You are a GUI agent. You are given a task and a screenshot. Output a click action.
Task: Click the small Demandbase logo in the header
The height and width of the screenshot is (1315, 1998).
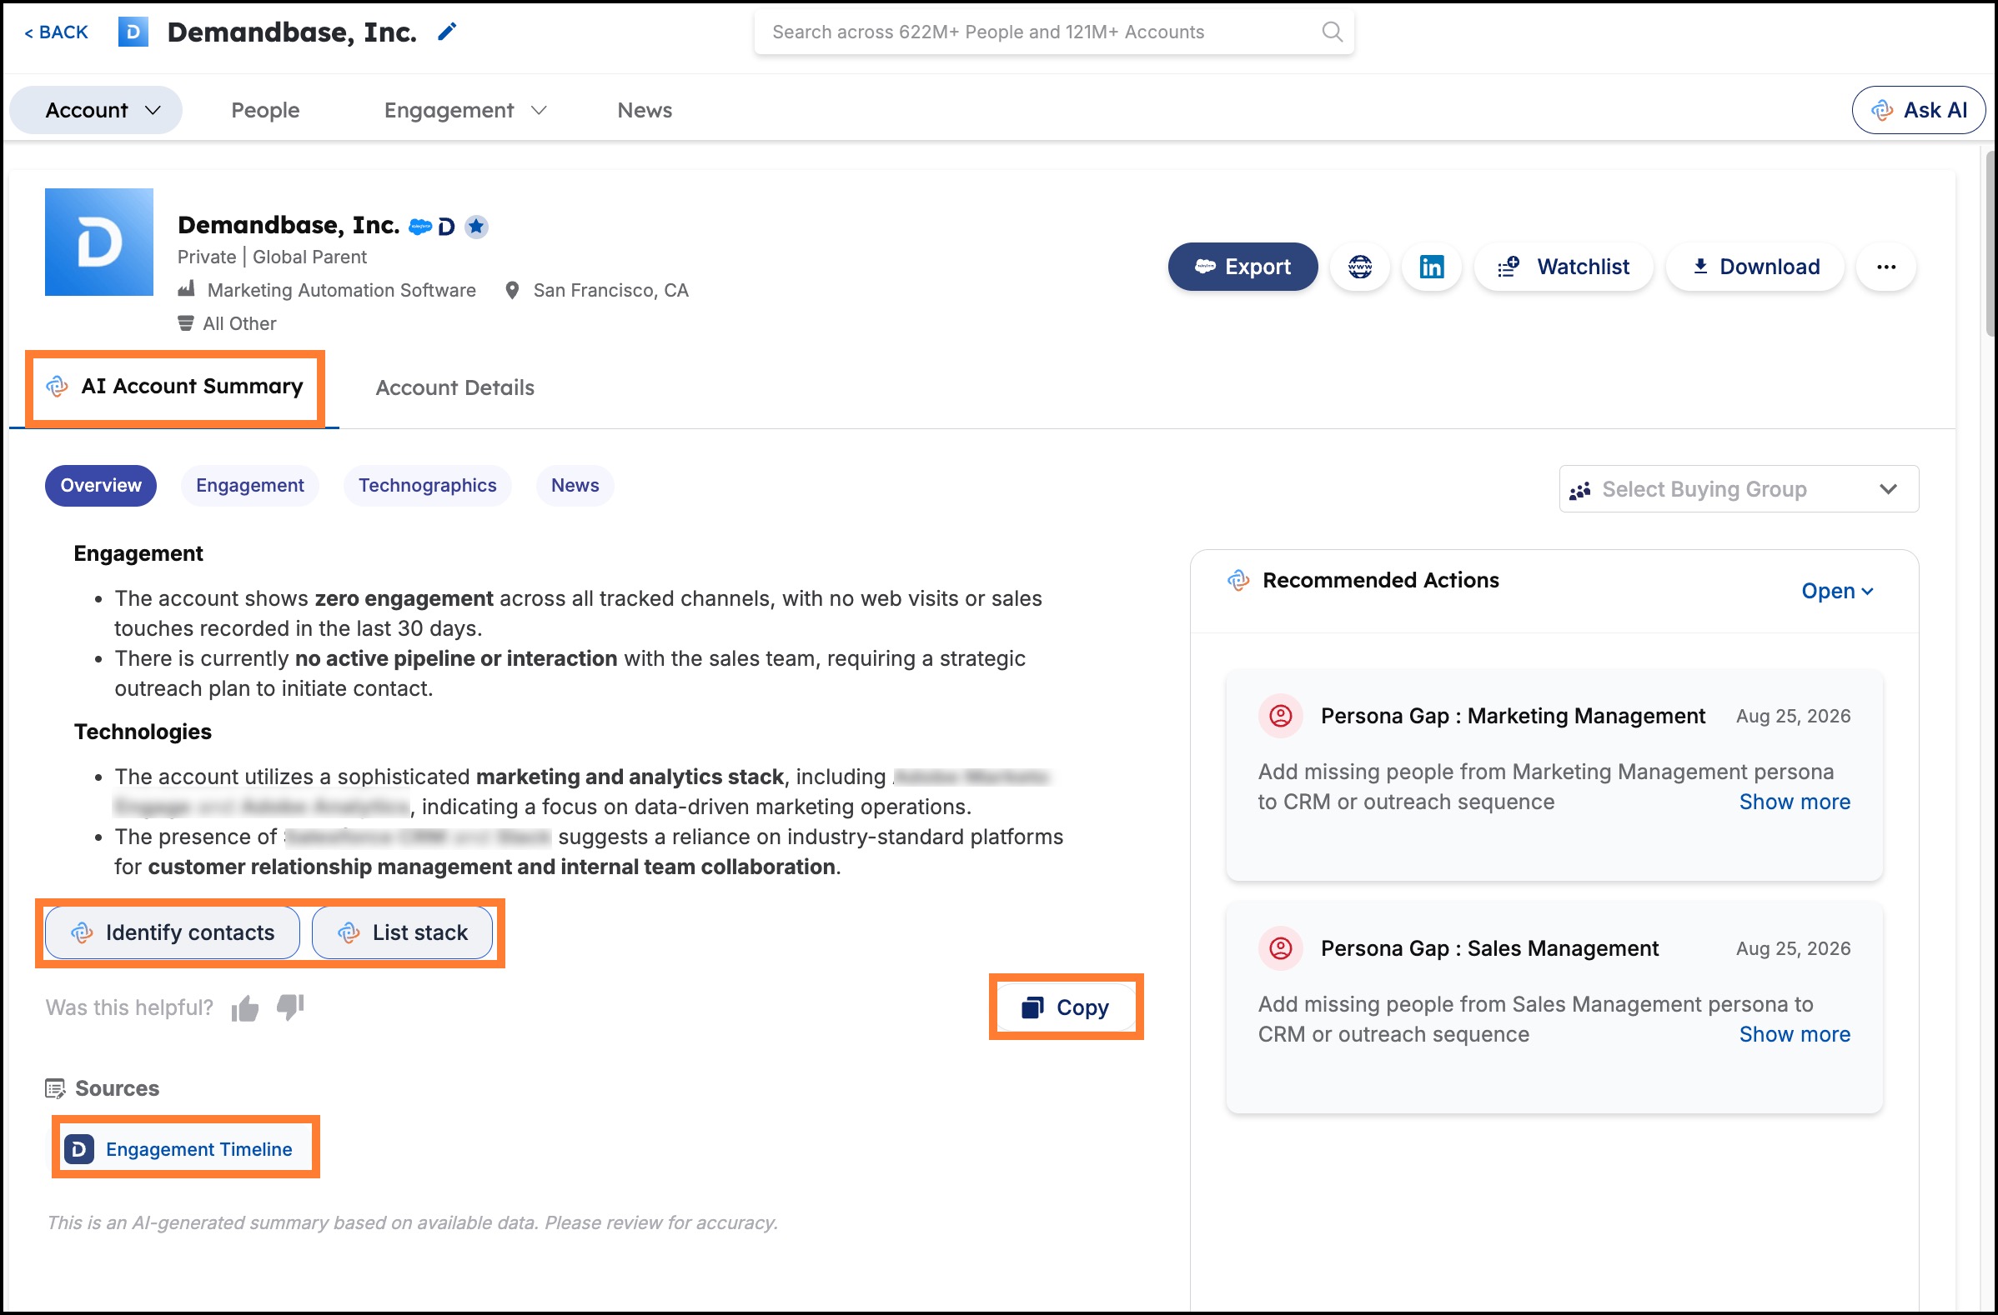(133, 32)
